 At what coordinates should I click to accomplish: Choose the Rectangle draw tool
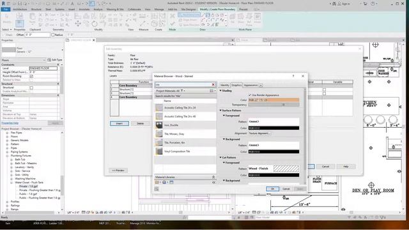pyautogui.click(x=208, y=15)
